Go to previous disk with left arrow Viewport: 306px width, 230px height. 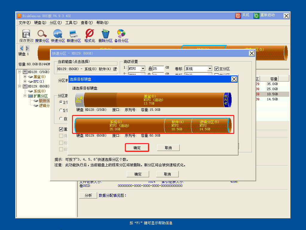tap(22, 48)
